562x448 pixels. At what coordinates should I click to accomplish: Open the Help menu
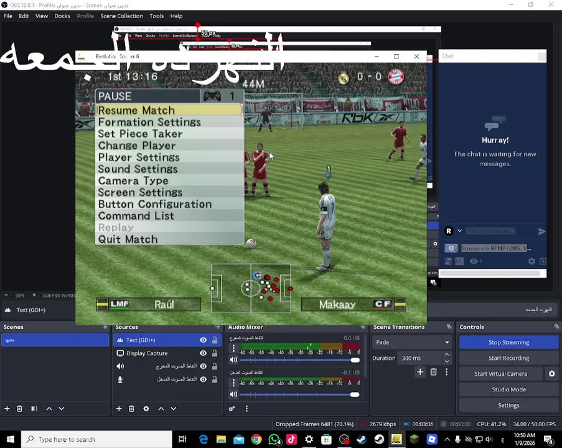click(x=176, y=16)
